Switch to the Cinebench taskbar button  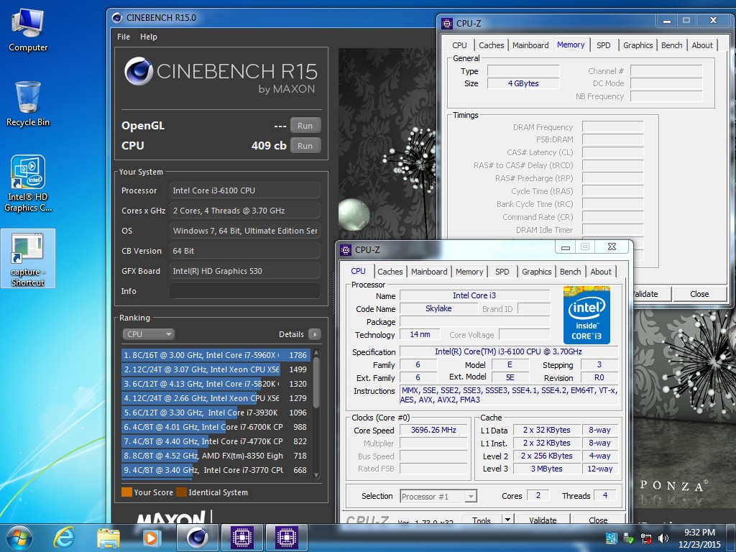(198, 538)
